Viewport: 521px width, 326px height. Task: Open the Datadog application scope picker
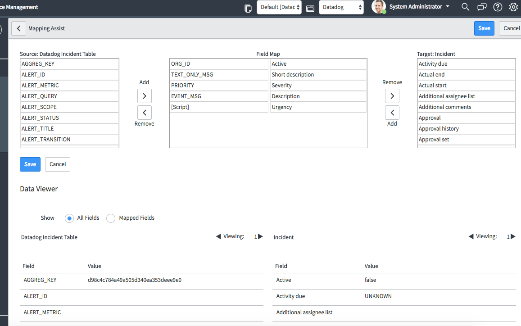click(x=341, y=7)
